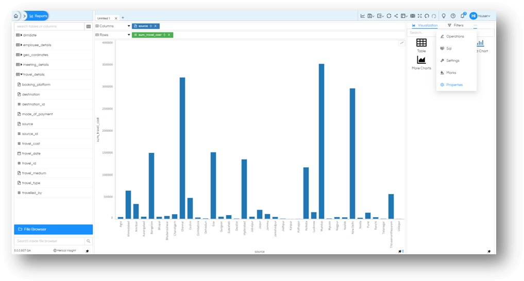Go to the home icon in the breadcrumb
The width and height of the screenshot is (524, 281).
click(x=15, y=15)
